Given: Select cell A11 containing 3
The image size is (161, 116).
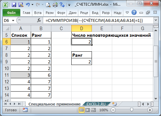Looking at the screenshot, I should [21, 75].
